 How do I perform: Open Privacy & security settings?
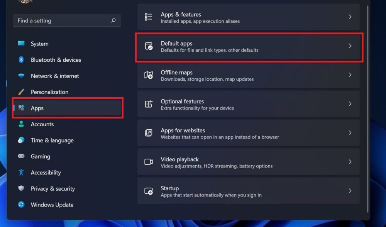tap(67, 189)
